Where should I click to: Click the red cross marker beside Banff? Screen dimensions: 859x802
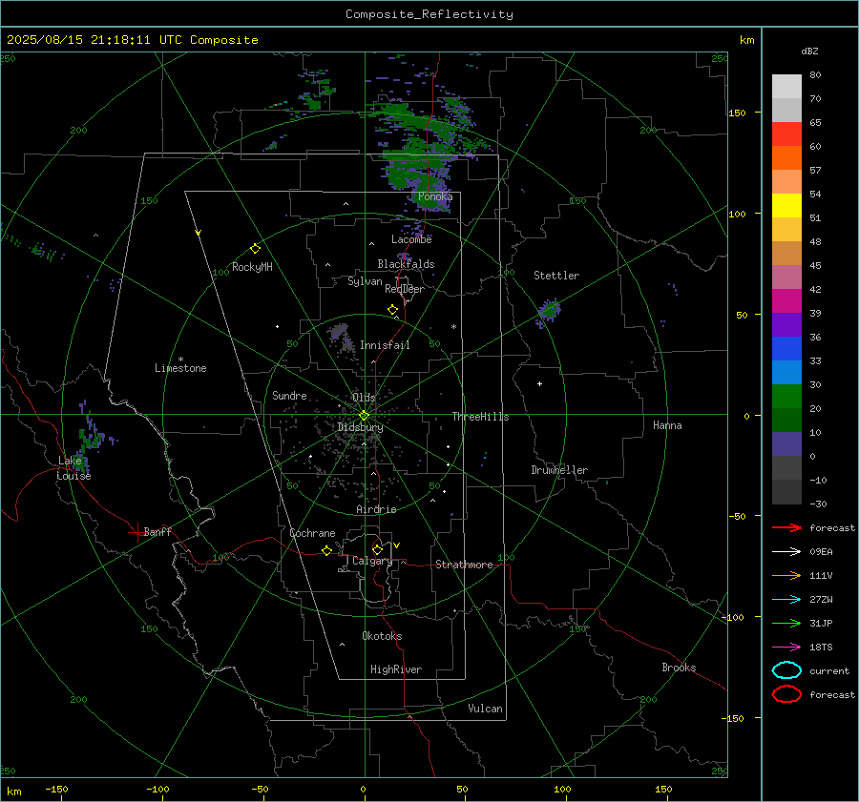tap(136, 532)
